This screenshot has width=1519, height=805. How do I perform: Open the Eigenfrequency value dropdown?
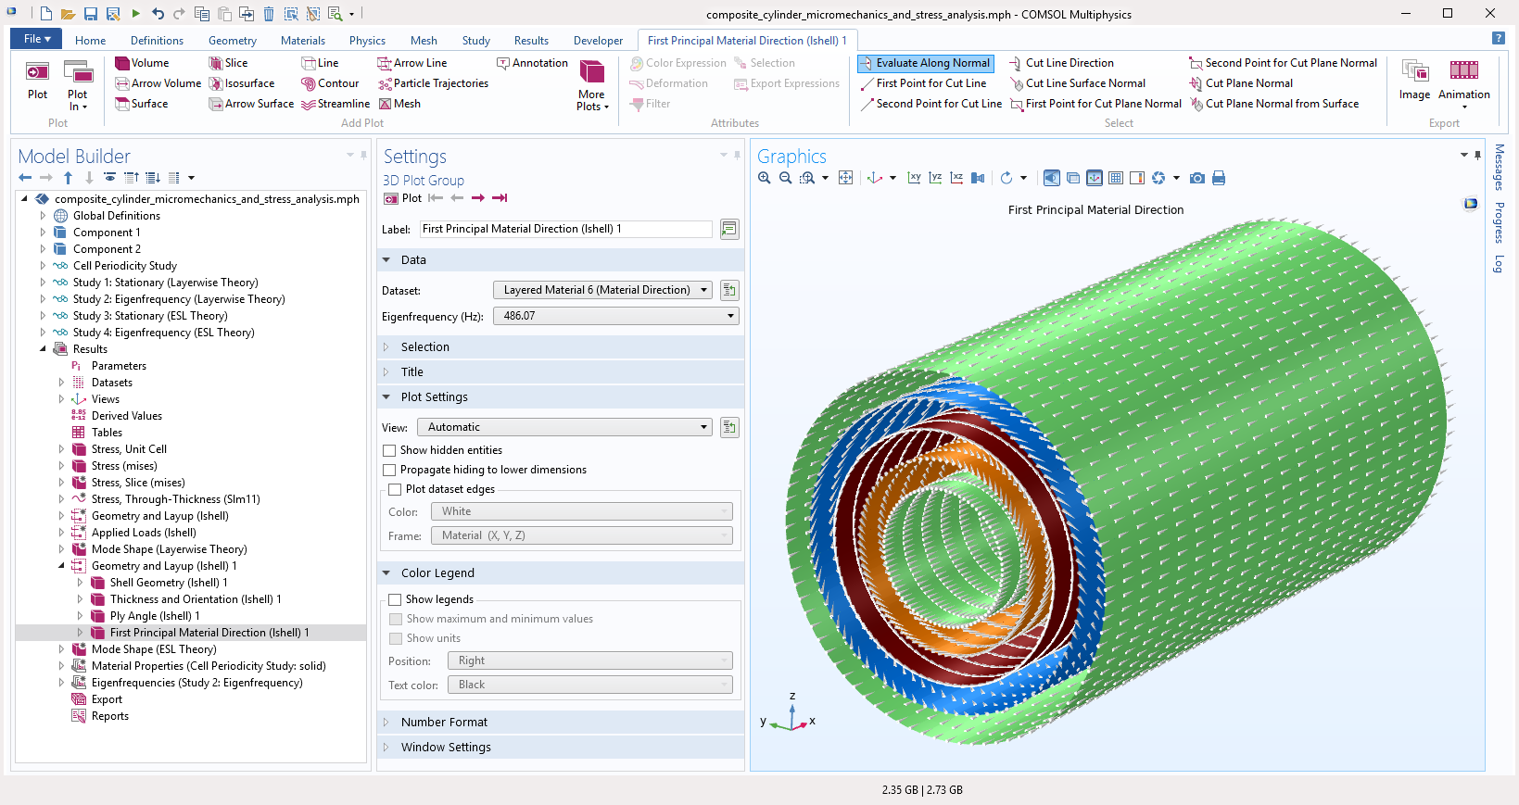pos(617,316)
